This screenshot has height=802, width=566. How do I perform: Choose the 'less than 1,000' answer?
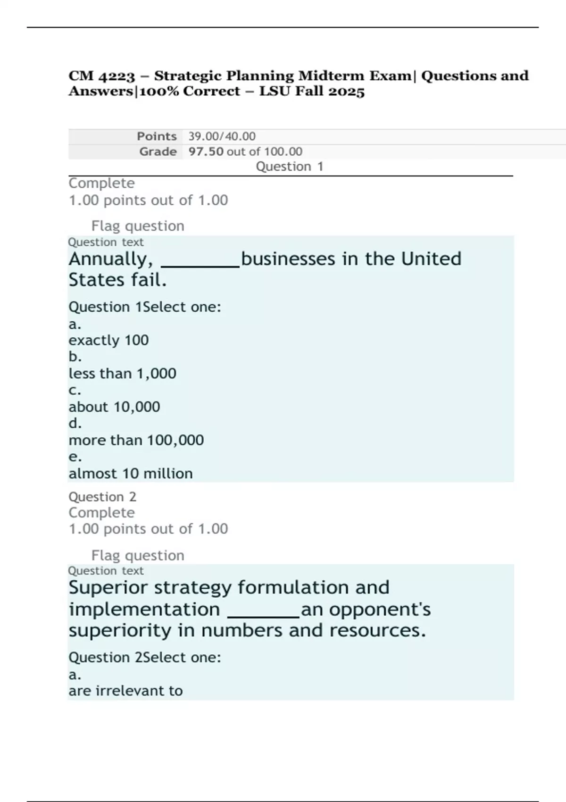[122, 374]
